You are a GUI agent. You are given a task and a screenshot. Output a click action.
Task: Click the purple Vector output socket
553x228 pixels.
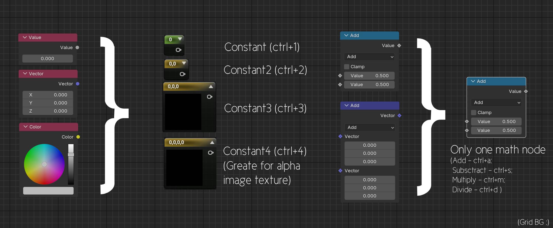point(78,84)
